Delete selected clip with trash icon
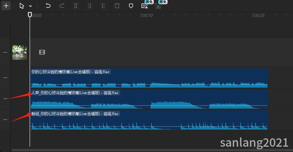 click(117, 6)
